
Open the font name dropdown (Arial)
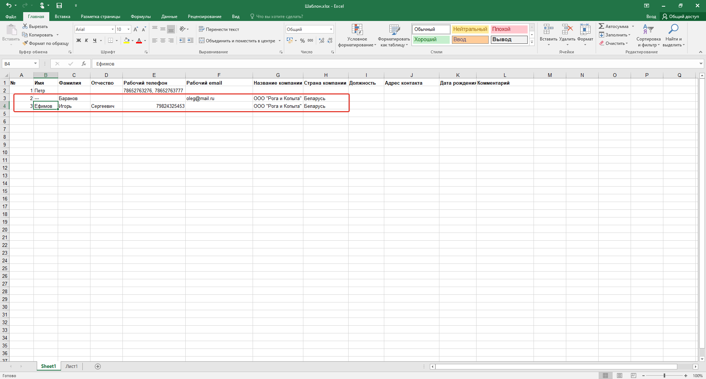coord(113,29)
